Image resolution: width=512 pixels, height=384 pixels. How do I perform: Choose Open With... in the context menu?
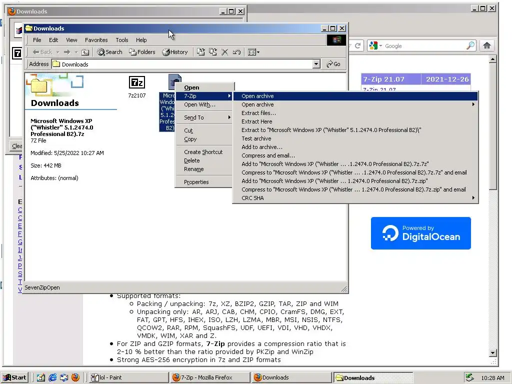pyautogui.click(x=204, y=104)
